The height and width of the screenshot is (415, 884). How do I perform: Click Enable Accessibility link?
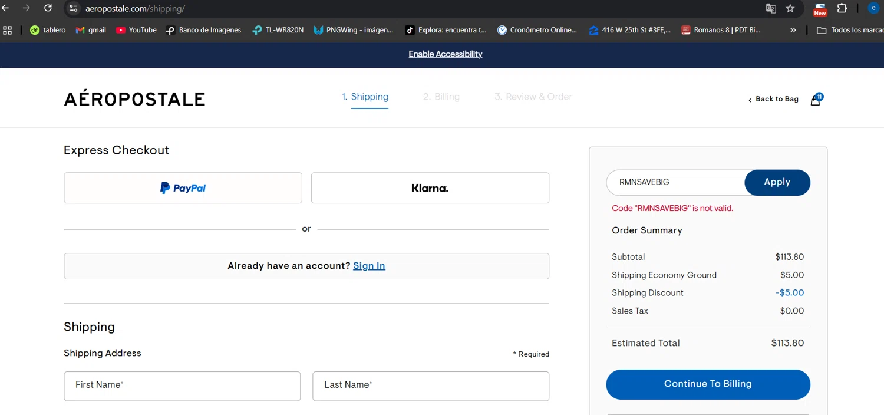[446, 54]
